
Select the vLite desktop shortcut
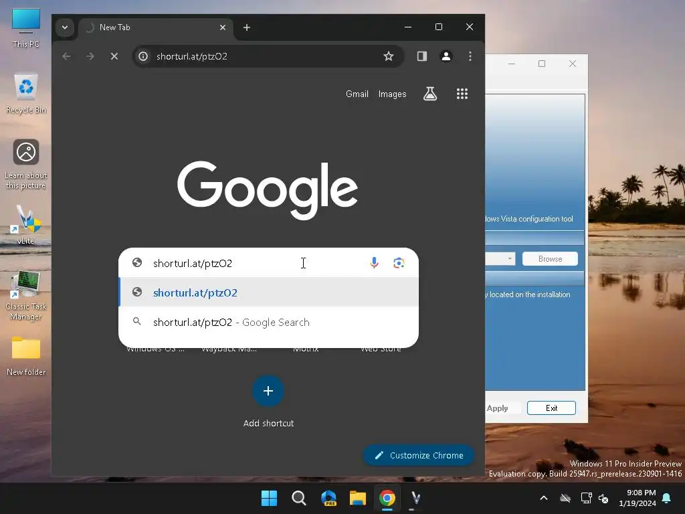click(x=25, y=225)
